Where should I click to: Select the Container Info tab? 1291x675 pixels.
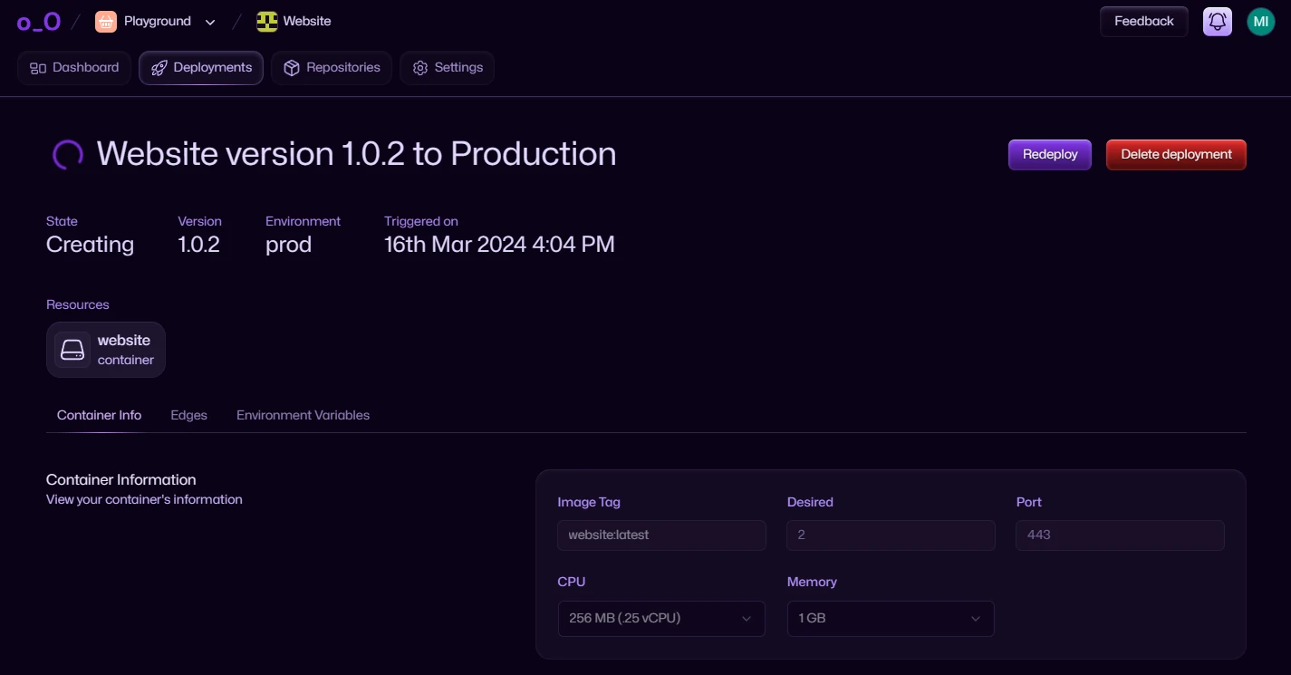99,415
